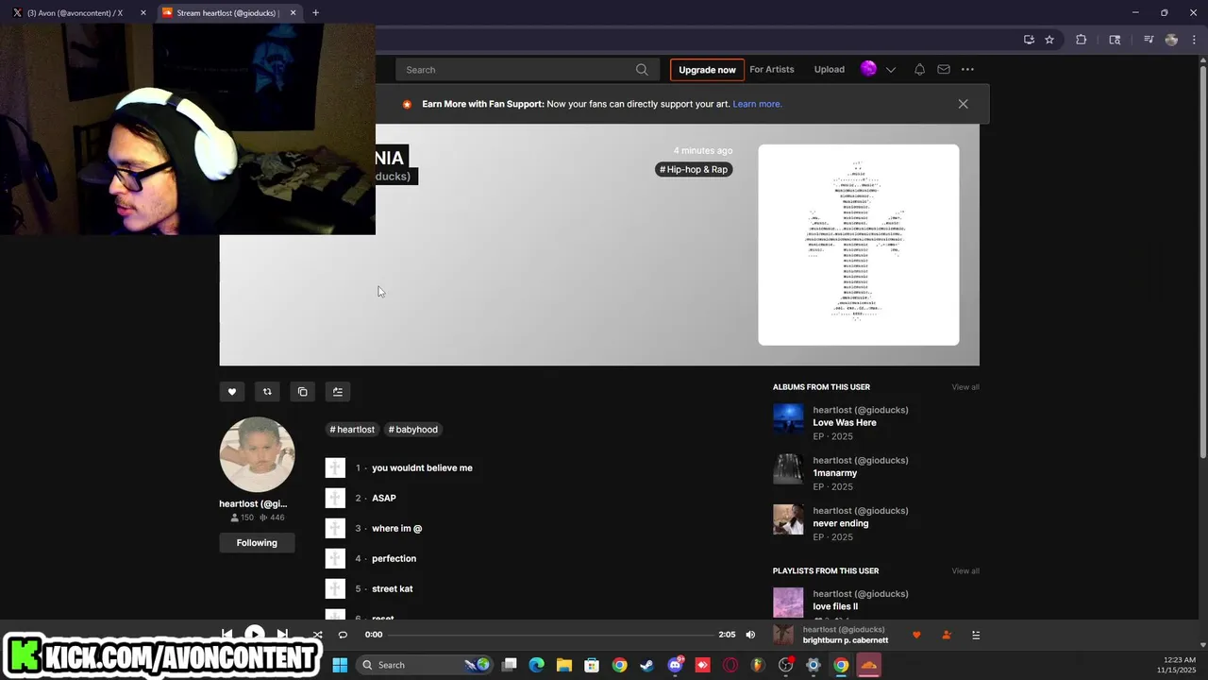Select the Stream heartlost SoundCloud tab
1208x680 pixels.
[228, 13]
